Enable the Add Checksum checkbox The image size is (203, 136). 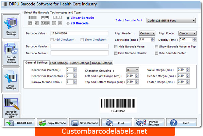52,40
